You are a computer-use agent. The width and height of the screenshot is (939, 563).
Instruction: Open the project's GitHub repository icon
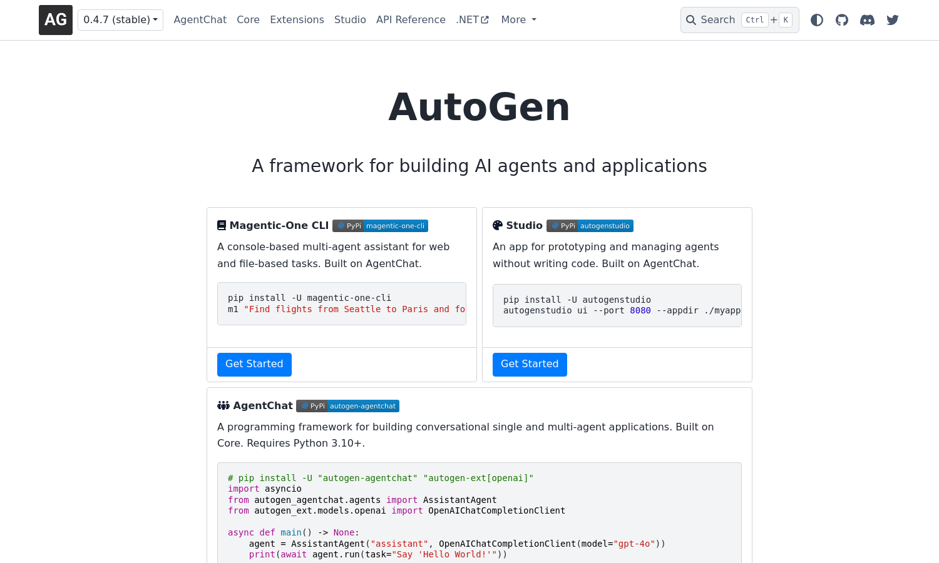(841, 19)
